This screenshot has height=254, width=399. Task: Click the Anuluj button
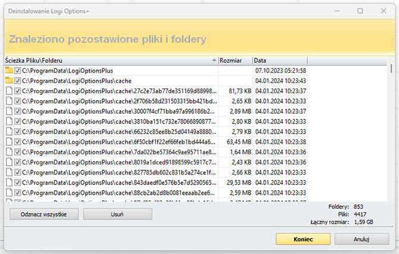click(361, 239)
